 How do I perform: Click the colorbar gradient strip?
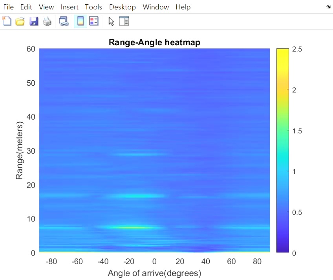click(x=283, y=151)
